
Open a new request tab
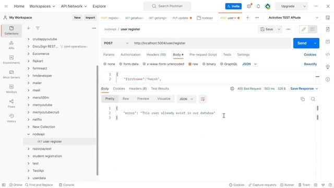click(247, 18)
